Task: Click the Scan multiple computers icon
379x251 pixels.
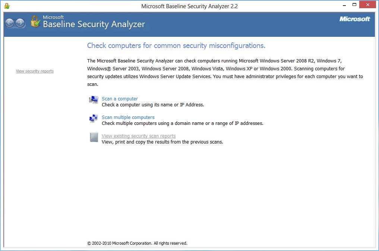Action: coord(93,119)
